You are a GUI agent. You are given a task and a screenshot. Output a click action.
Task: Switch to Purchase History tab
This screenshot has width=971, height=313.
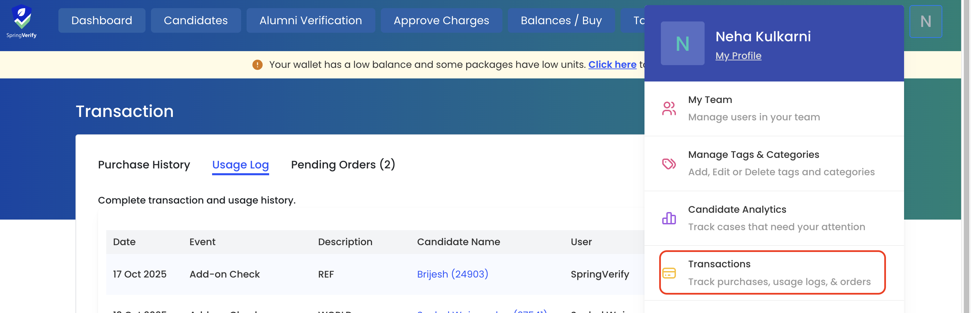[144, 165]
